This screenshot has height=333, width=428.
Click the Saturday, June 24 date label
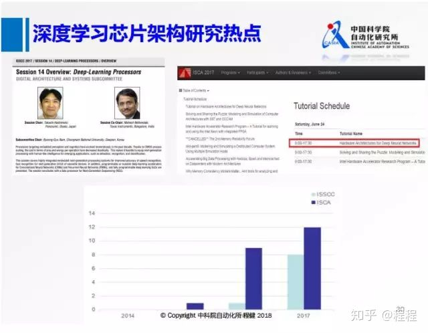(310, 124)
